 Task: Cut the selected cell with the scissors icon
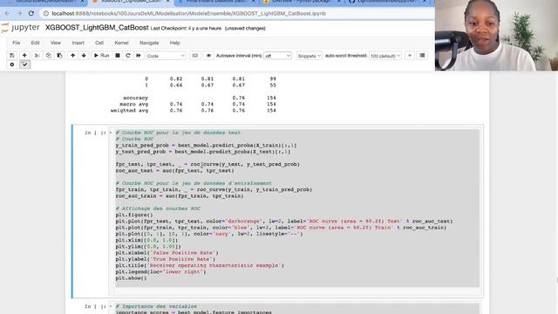(37, 56)
